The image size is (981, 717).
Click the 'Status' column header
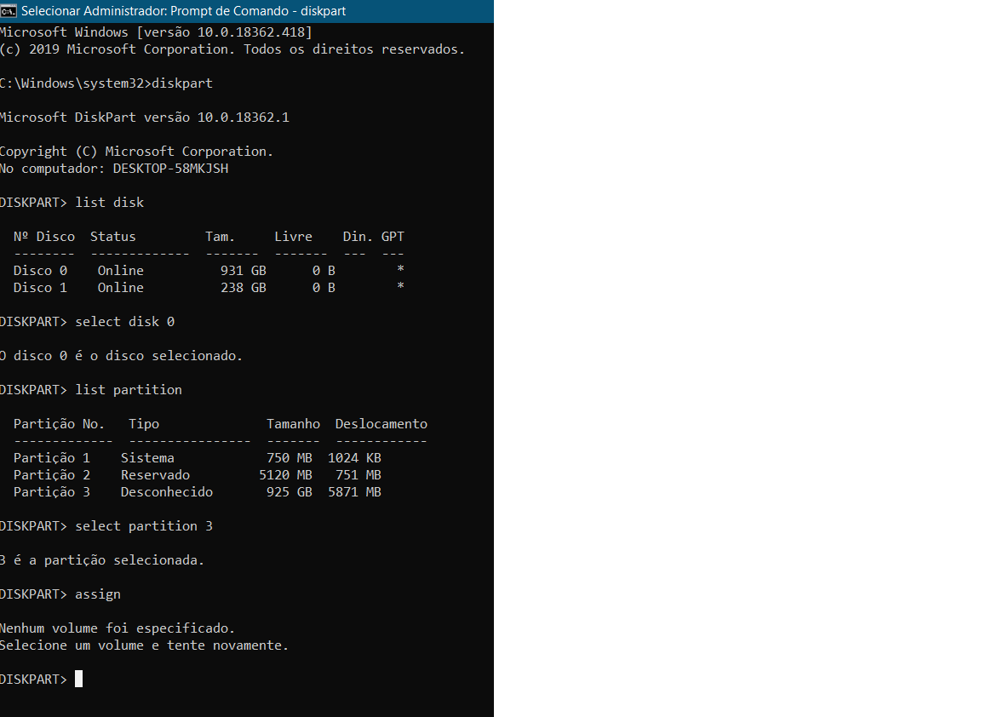point(112,237)
